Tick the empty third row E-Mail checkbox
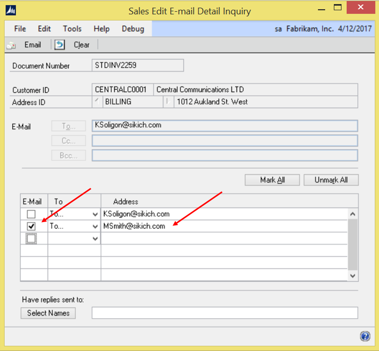Image resolution: width=379 pixels, height=351 pixels. 31,238
